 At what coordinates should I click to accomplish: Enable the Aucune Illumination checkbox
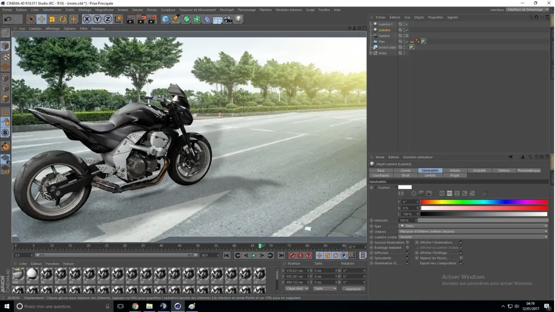(407, 242)
